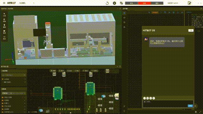This screenshot has width=203, height=114.
Task: Open the project name dropdown near logo
Action: click(x=27, y=3)
